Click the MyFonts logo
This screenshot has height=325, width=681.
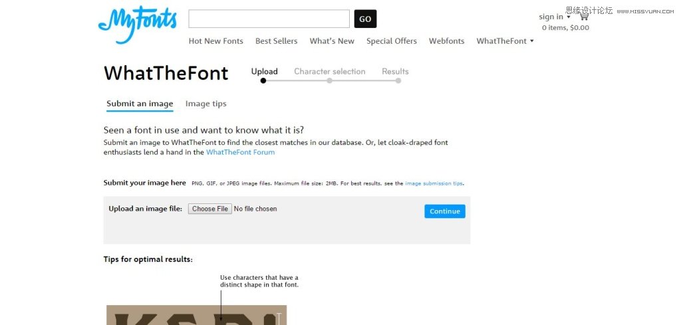[137, 25]
